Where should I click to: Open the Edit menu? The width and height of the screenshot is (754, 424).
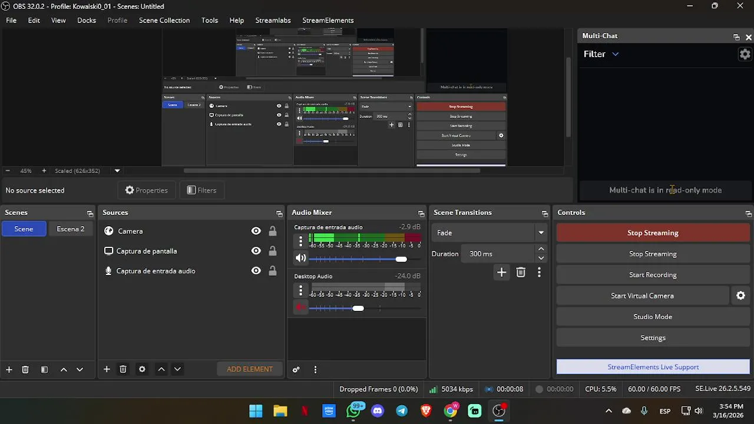pos(34,20)
